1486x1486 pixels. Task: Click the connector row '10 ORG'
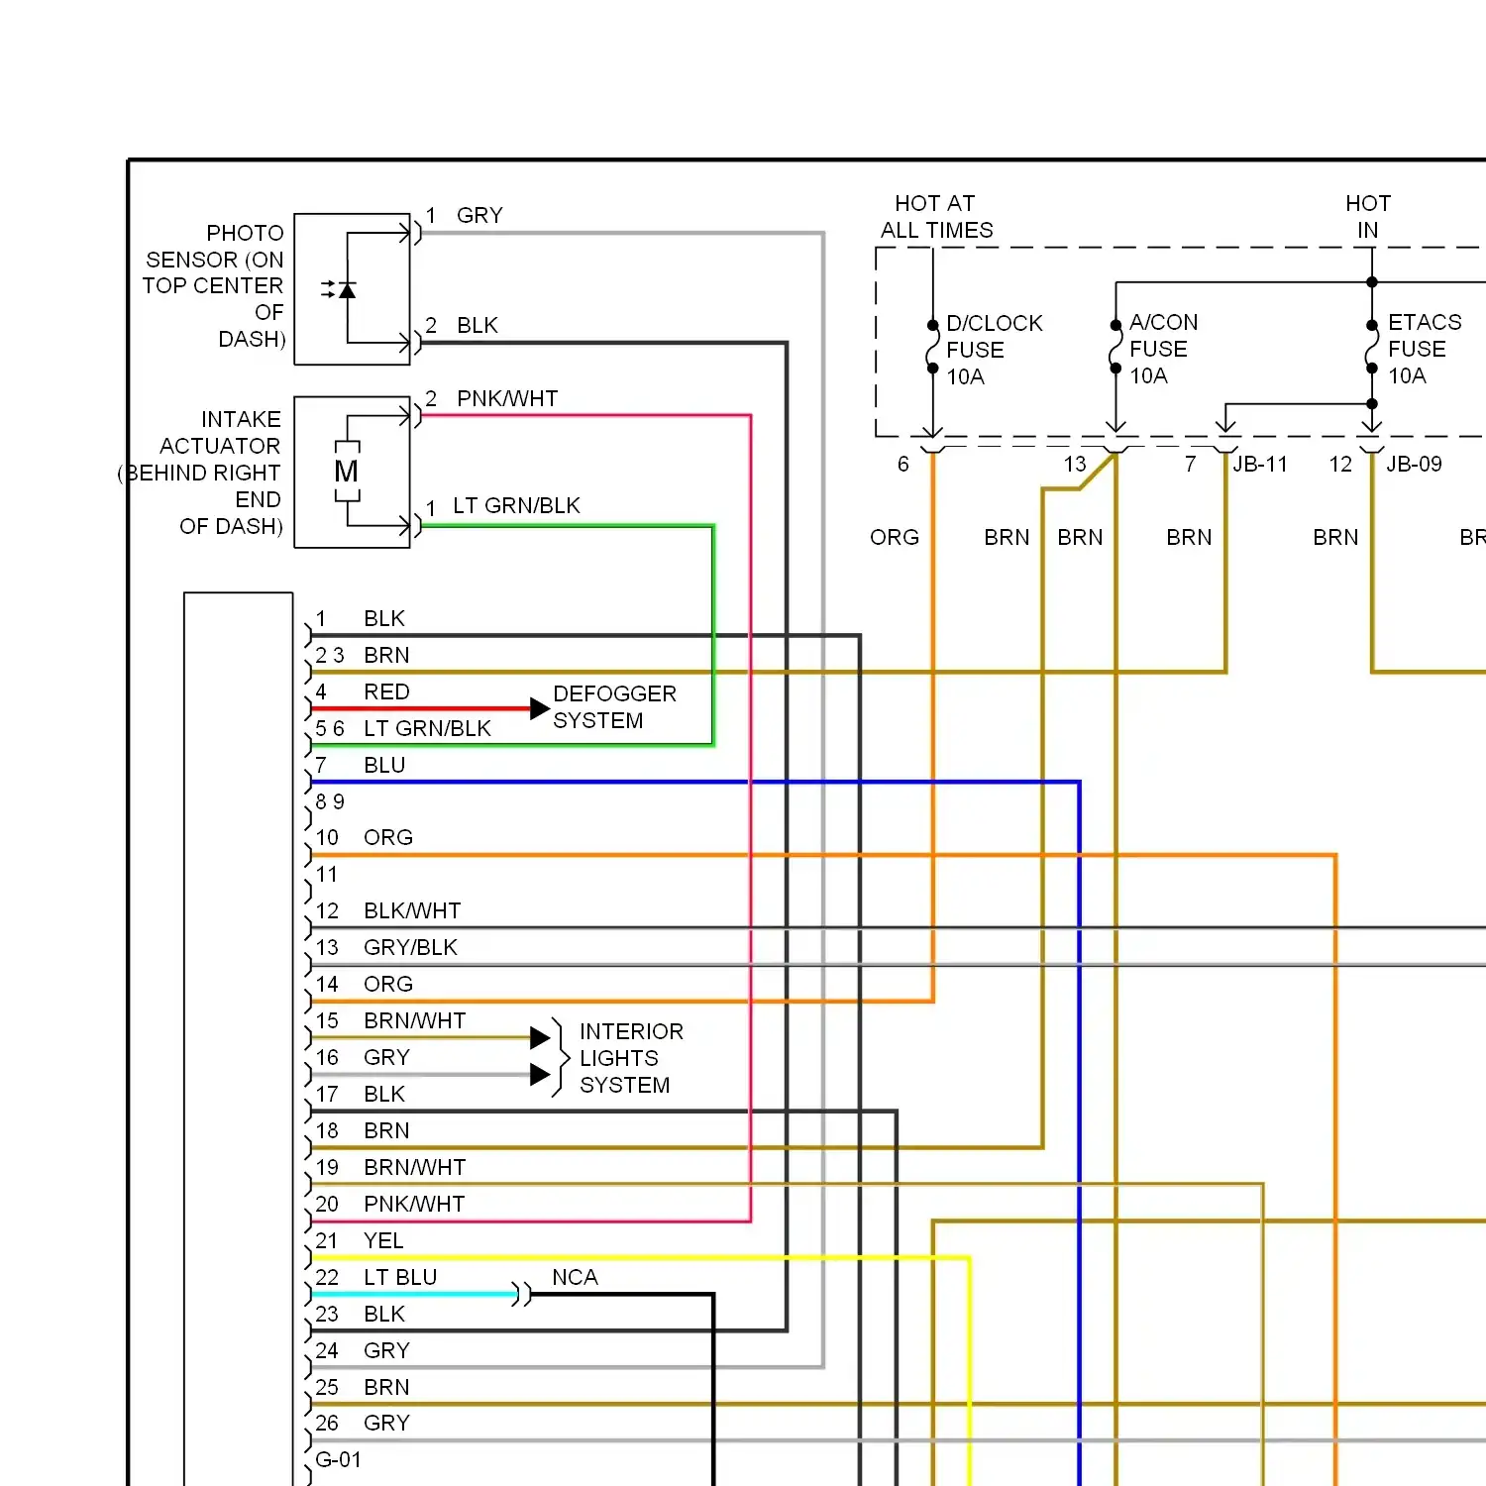pos(364,837)
